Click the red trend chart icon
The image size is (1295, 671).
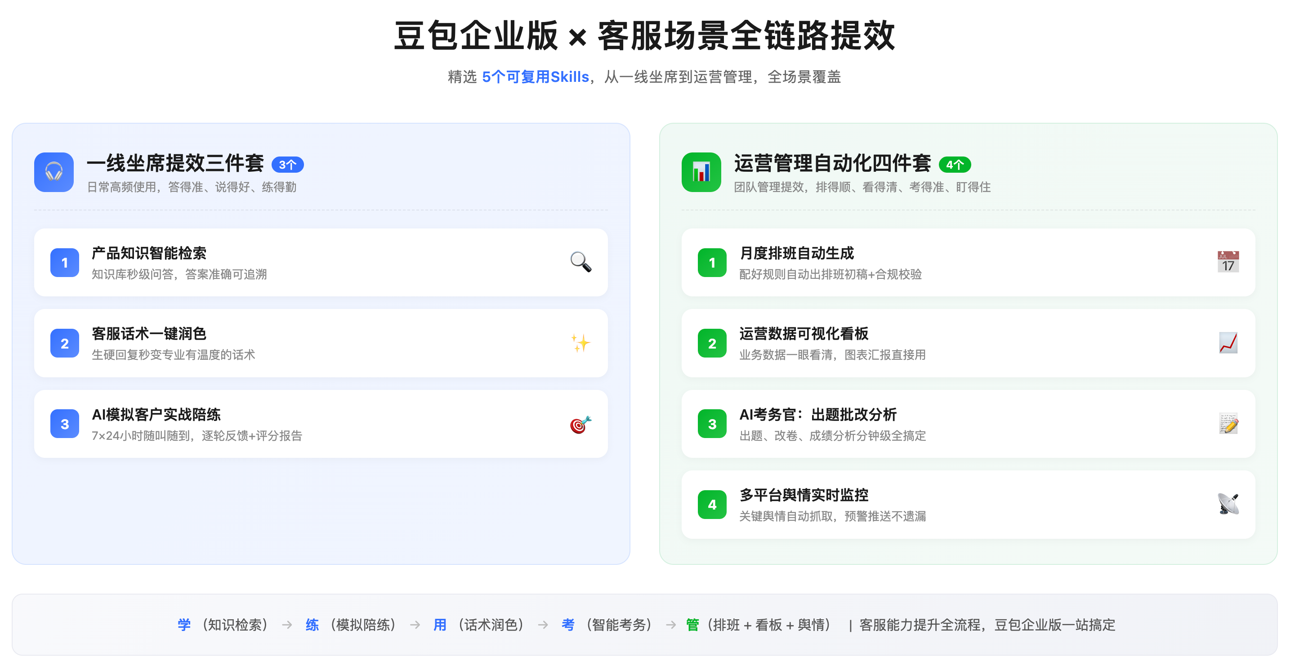coord(1228,343)
